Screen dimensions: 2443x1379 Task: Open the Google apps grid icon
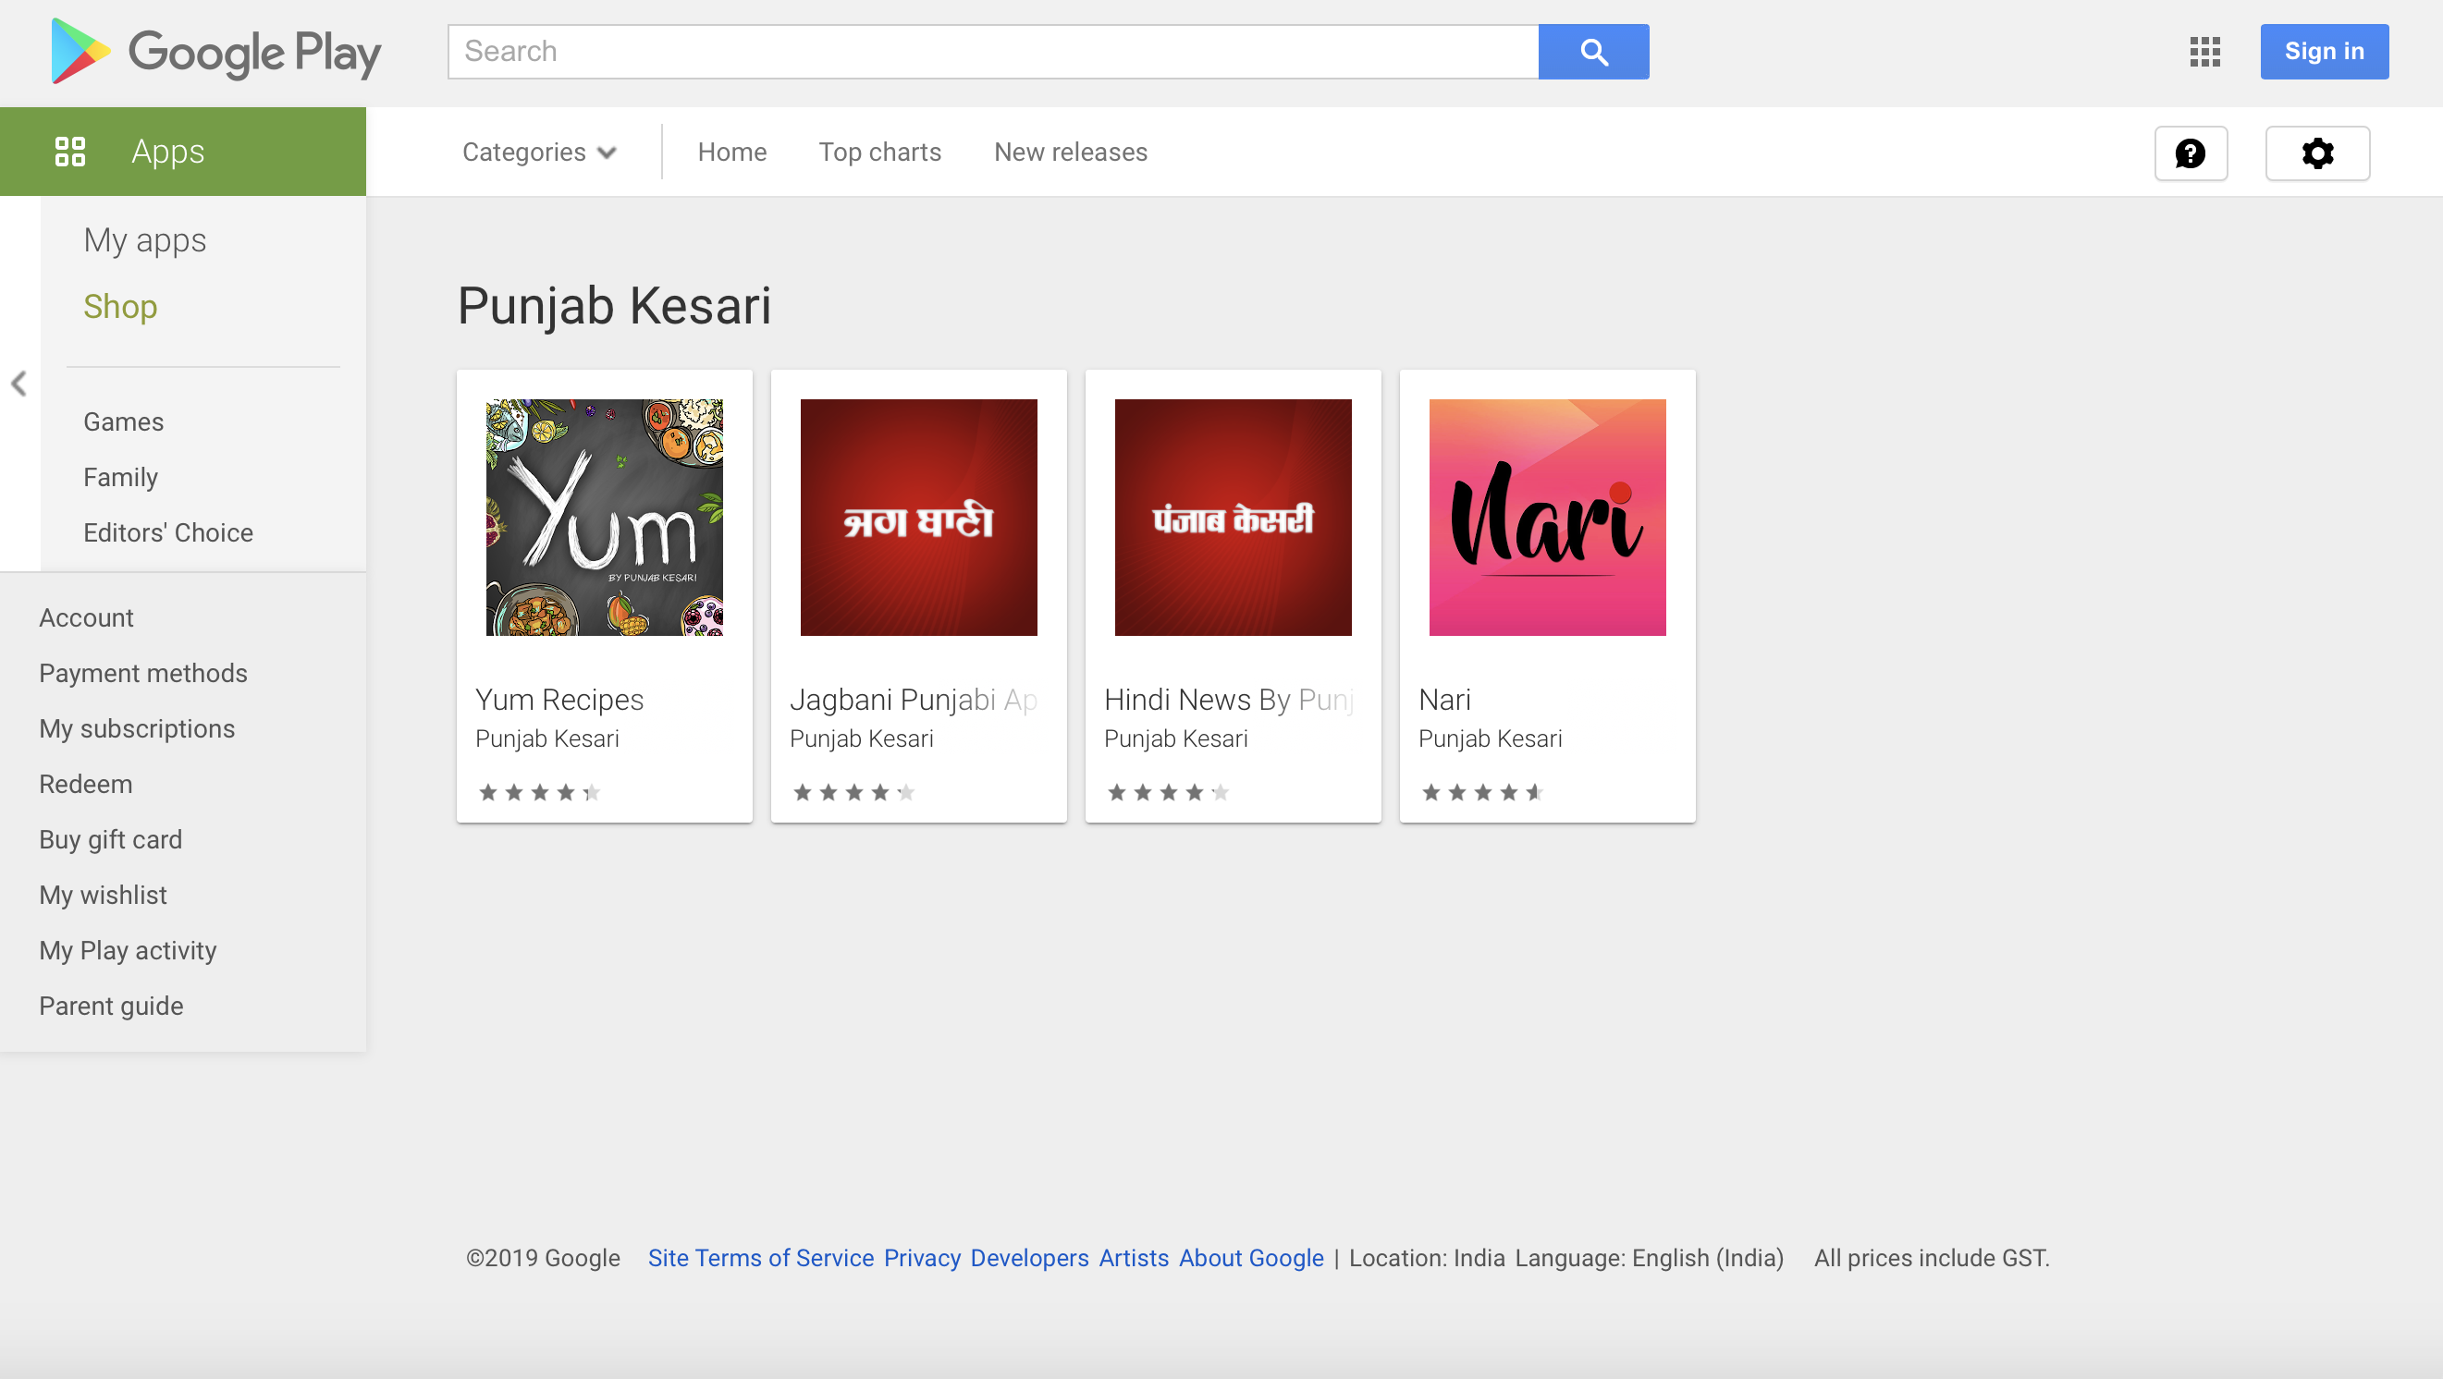tap(2205, 51)
